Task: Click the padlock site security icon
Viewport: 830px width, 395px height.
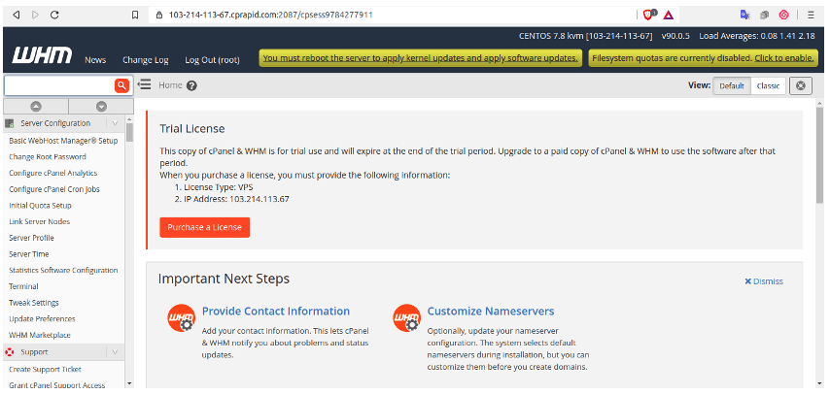Action: (158, 15)
